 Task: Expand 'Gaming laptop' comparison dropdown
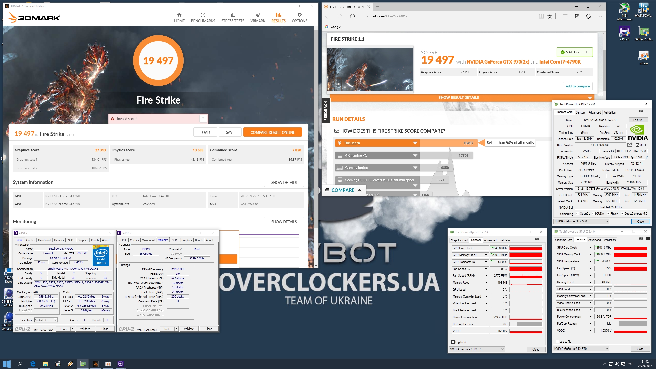coord(415,168)
